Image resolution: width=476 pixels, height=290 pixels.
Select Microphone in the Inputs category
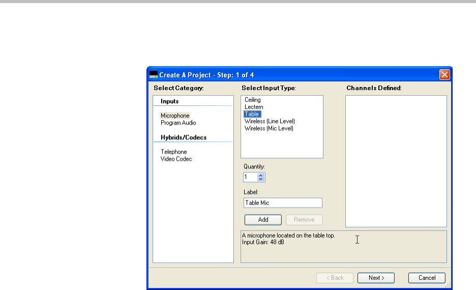tap(175, 115)
